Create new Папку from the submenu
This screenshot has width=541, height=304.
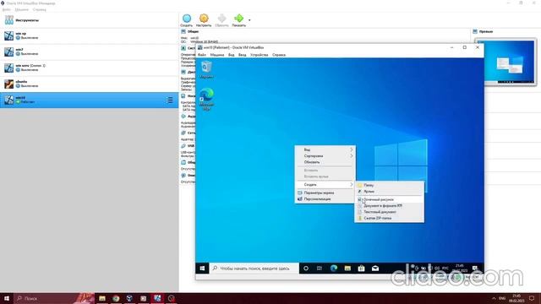389,185
